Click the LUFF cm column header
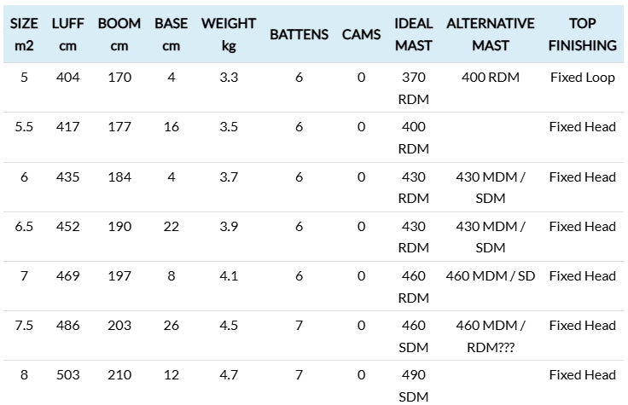 point(67,34)
